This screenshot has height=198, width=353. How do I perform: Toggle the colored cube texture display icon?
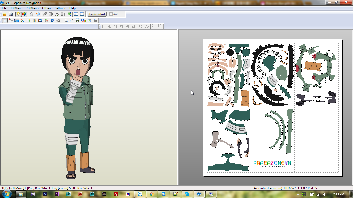tap(24, 14)
